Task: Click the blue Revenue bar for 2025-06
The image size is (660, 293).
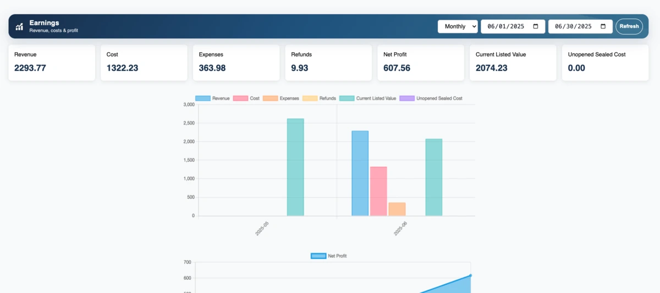Action: point(360,173)
